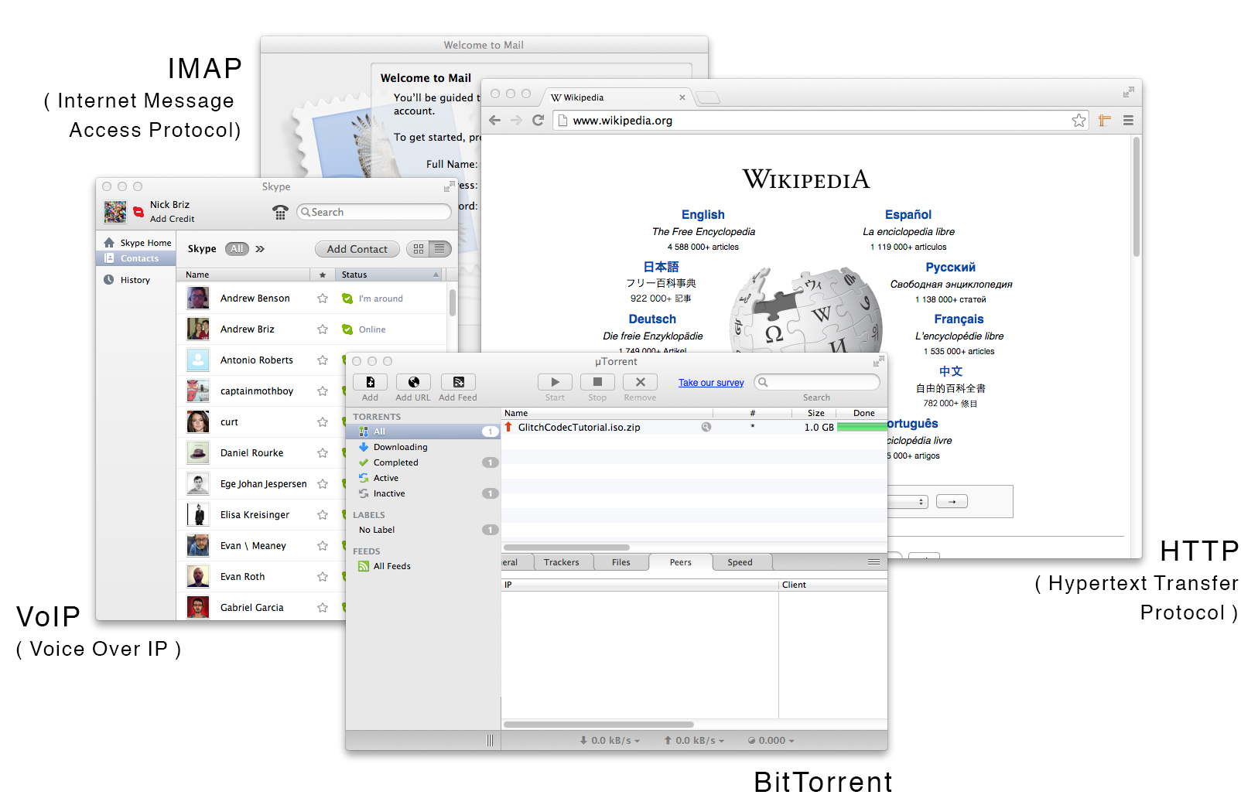Open English Wikipedia link
The height and width of the screenshot is (812, 1241).
click(703, 215)
